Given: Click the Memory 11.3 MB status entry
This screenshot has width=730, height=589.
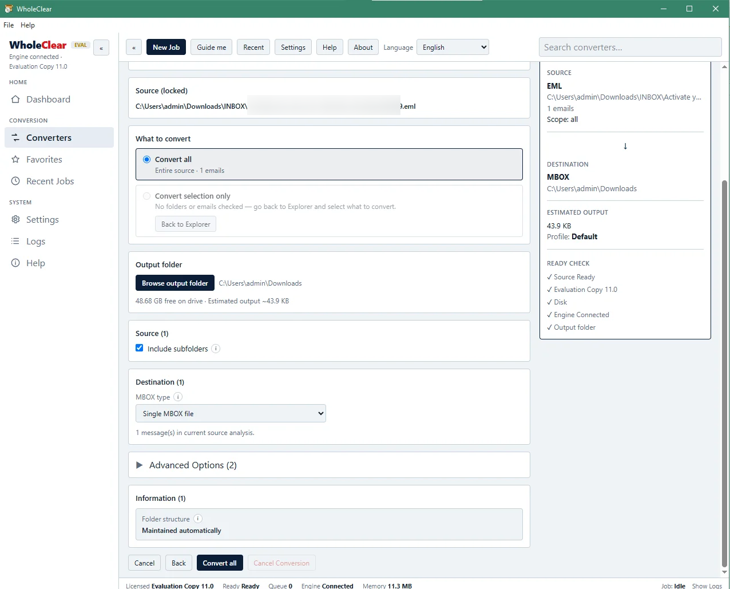Looking at the screenshot, I should tap(387, 586).
